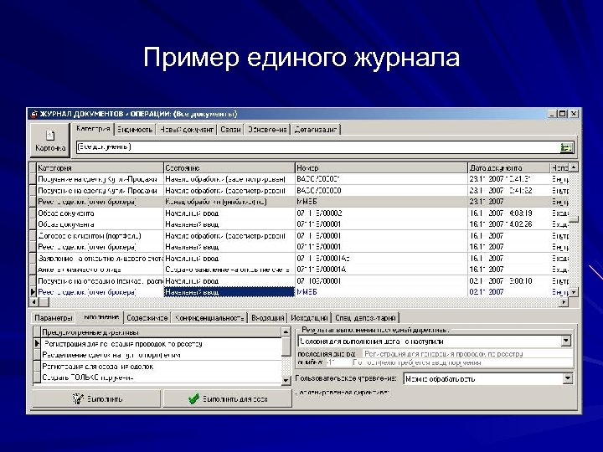Click the journal grid's horizontal scroll left arrow
Screen dimensions: 603x452
coord(33,302)
